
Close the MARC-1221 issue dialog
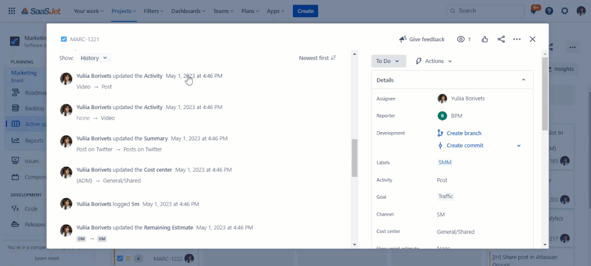coord(532,39)
